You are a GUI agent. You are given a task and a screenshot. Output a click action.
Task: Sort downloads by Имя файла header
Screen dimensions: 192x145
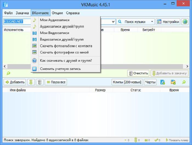coord(18,90)
